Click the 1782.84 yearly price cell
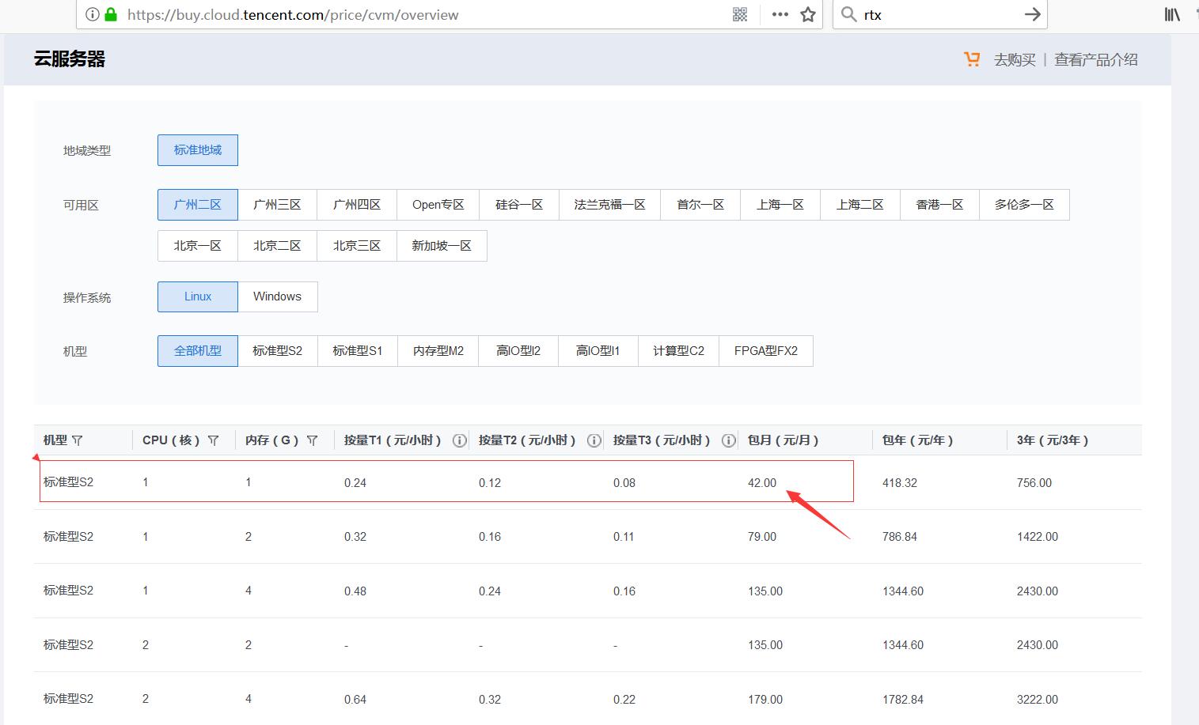This screenshot has width=1199, height=725. [x=903, y=700]
